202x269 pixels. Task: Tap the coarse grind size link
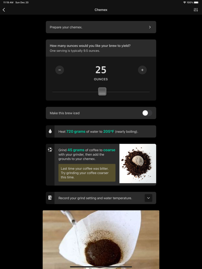[x=109, y=150]
